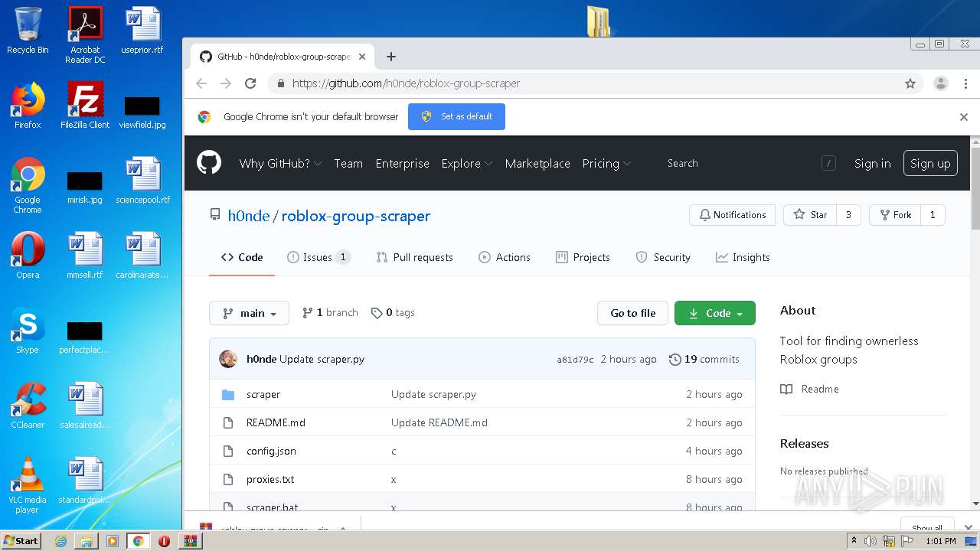Screen dimensions: 980x551
Task: View the fork count of 1
Action: [x=933, y=215]
